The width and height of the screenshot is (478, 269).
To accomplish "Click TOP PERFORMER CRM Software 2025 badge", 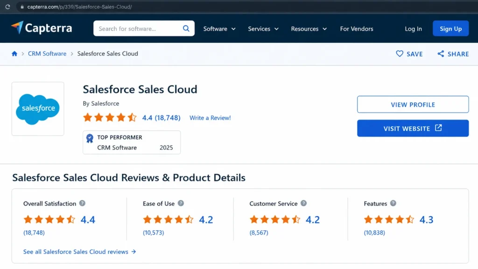I will coord(132,142).
